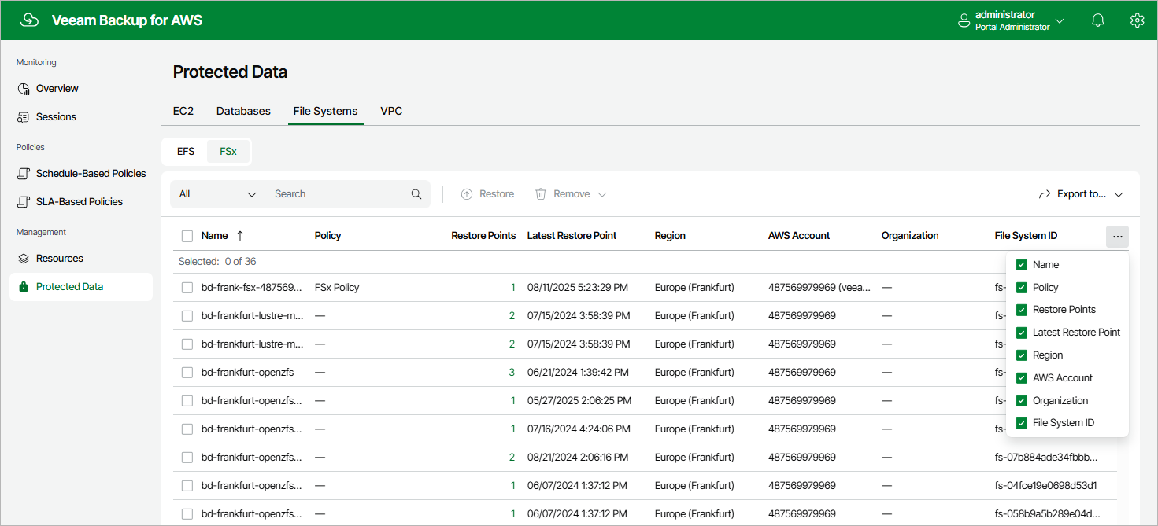Click the Sessions sidebar icon
This screenshot has width=1158, height=526.
(x=24, y=117)
